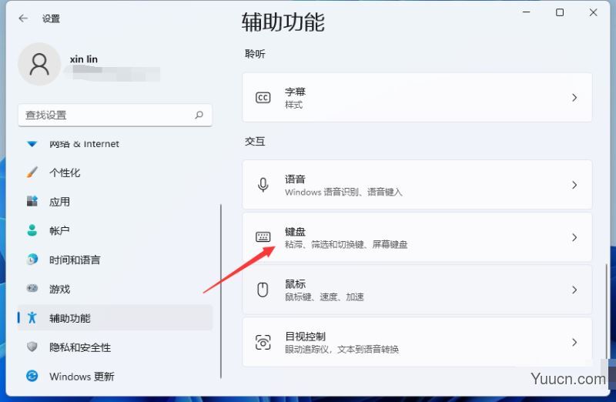This screenshot has height=402, width=616.
Task: Expand the 语音 row chevron
Action: (574, 185)
